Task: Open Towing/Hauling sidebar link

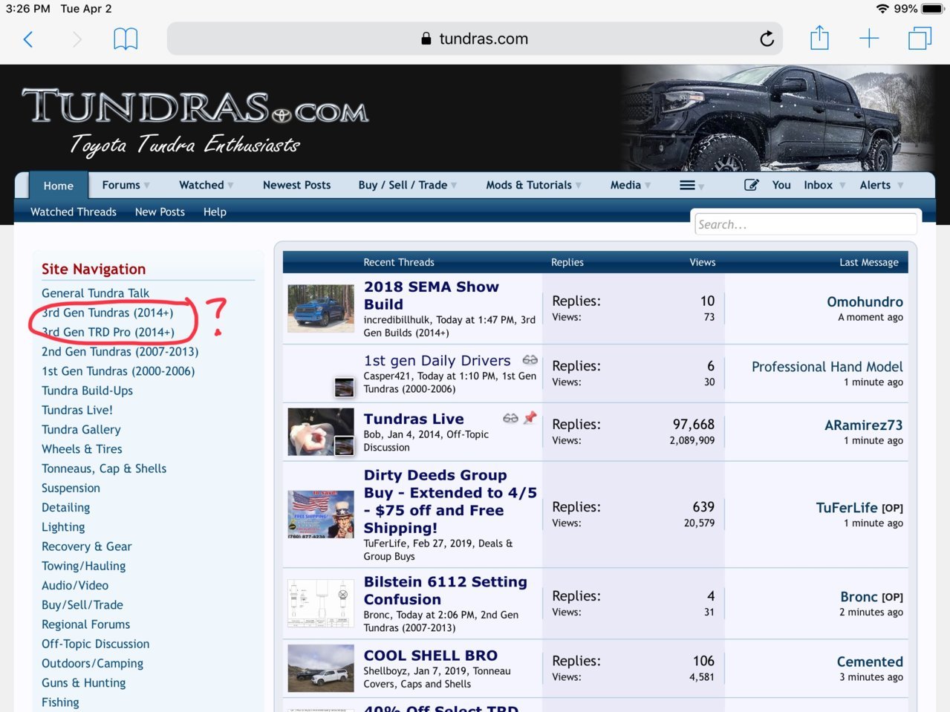Action: tap(83, 566)
